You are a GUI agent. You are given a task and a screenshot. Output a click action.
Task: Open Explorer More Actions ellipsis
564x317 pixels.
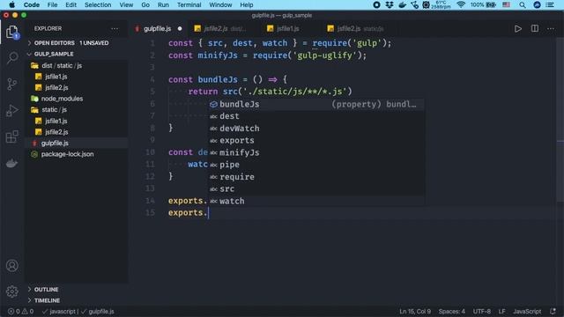[115, 28]
